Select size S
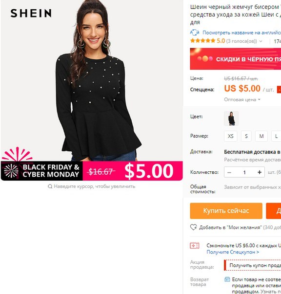281x294 pixels. coord(246,136)
